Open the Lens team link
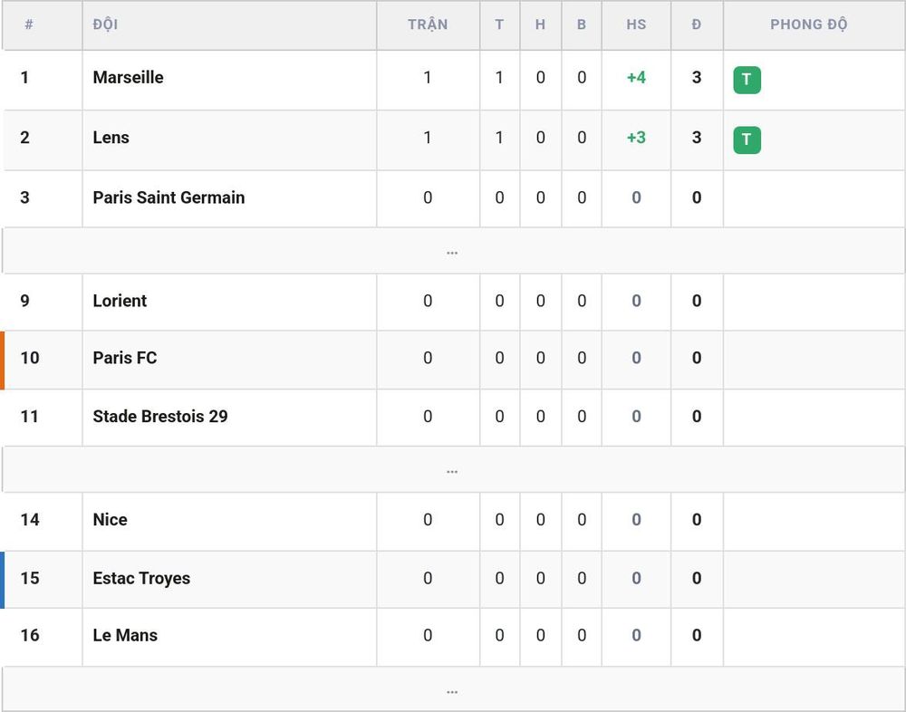This screenshot has width=906, height=712. 111,138
